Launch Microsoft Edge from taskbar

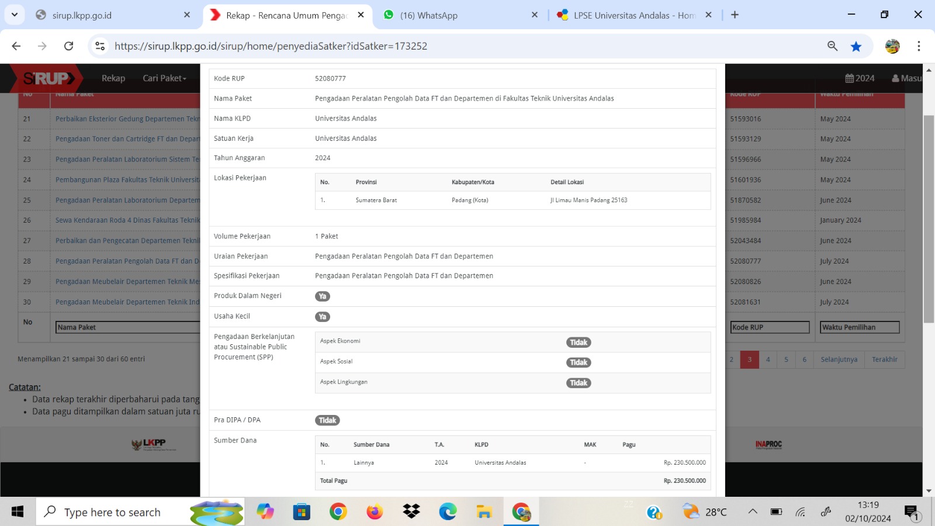click(448, 512)
